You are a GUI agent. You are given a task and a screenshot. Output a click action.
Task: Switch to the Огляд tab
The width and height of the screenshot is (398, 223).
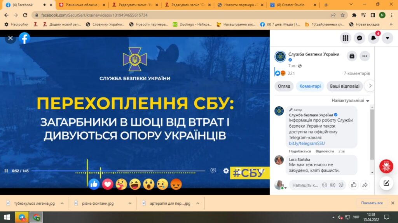[284, 86]
